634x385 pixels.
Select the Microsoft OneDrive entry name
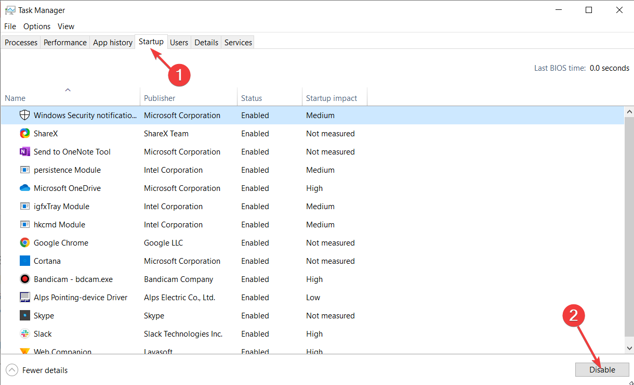67,188
